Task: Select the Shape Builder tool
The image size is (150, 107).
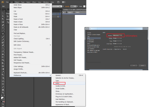Action: [x=3, y=60]
